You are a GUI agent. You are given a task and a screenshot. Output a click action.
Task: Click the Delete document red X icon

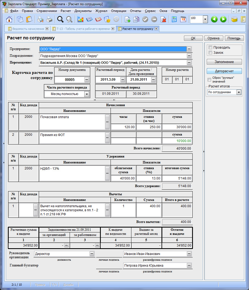[163, 19]
